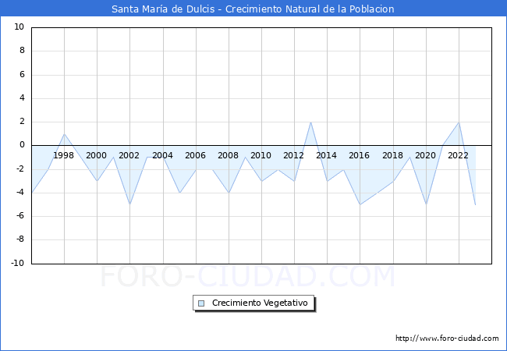
Task: Click the 2016 low data point at -5
Action: (x=360, y=204)
